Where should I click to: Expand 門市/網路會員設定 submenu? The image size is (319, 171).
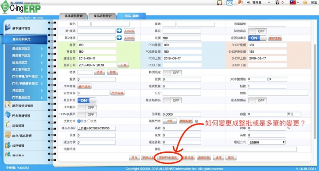pyautogui.click(x=42, y=83)
